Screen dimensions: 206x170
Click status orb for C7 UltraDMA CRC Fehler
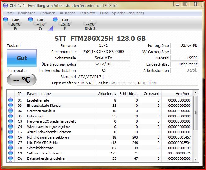11,143
